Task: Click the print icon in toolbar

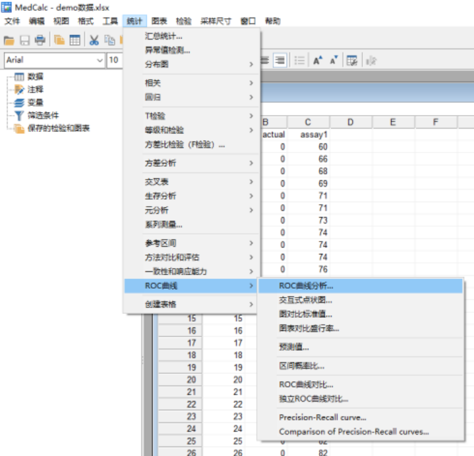Action: 40,40
